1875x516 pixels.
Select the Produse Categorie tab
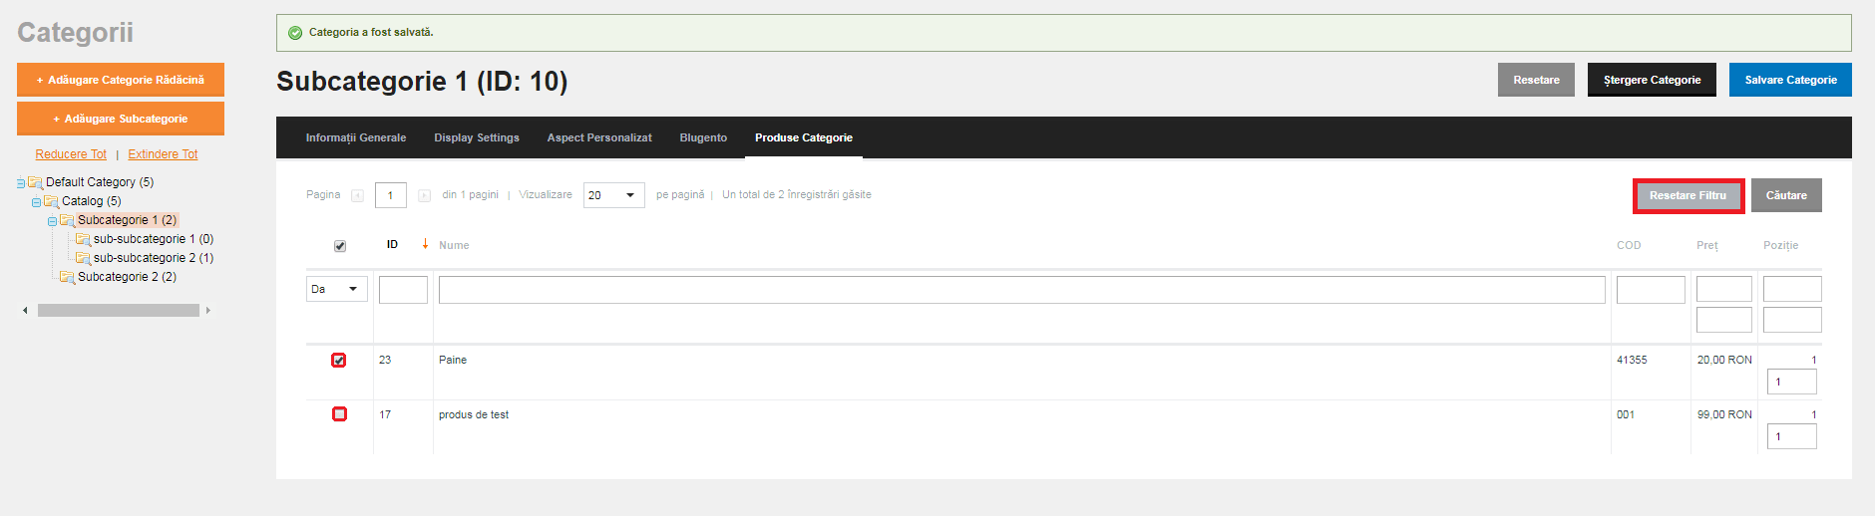pyautogui.click(x=804, y=137)
